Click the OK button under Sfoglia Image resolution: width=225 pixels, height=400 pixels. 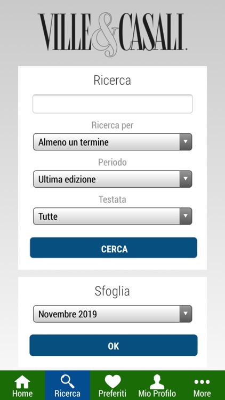(x=114, y=346)
